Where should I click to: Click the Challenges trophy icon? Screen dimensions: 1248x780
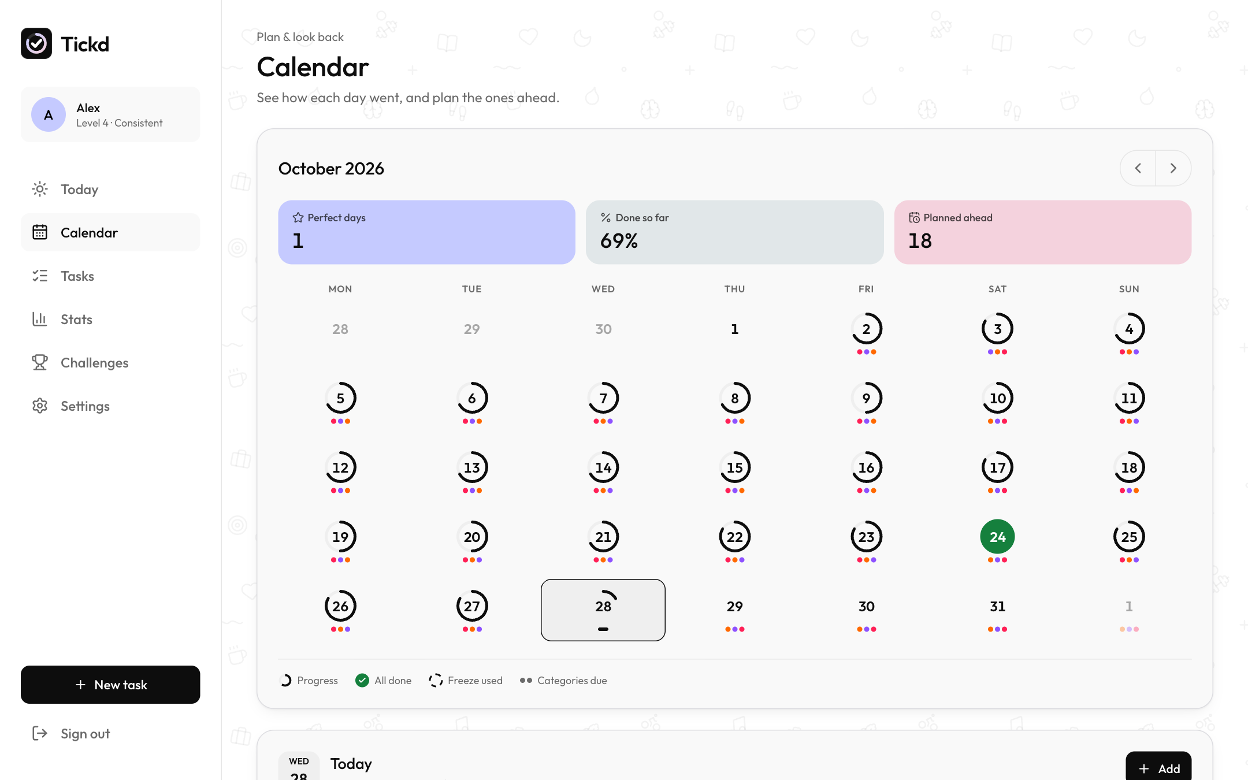[x=40, y=362]
